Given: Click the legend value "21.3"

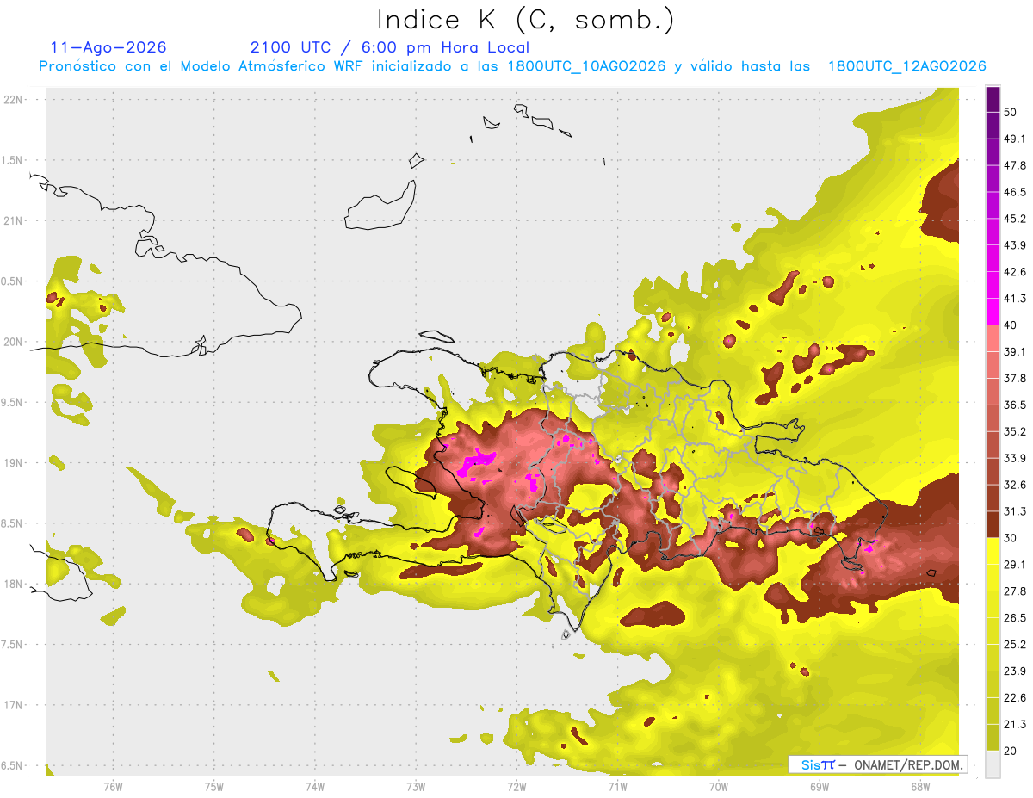Looking at the screenshot, I should [1015, 724].
